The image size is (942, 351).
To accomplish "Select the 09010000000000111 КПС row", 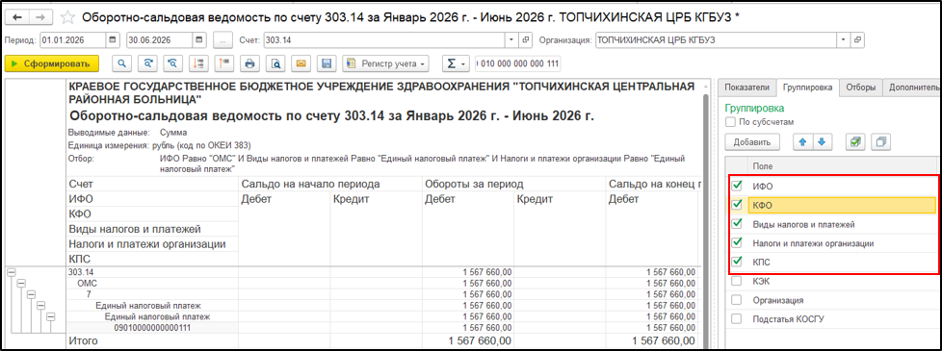I will 152,328.
